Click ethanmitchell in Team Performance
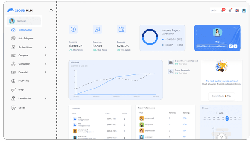Image resolution: width=251 pixels, height=141 pixels. point(149,130)
